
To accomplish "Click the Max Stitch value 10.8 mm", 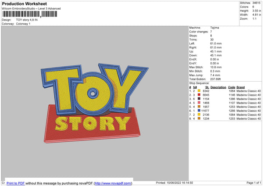I will 216,67.
